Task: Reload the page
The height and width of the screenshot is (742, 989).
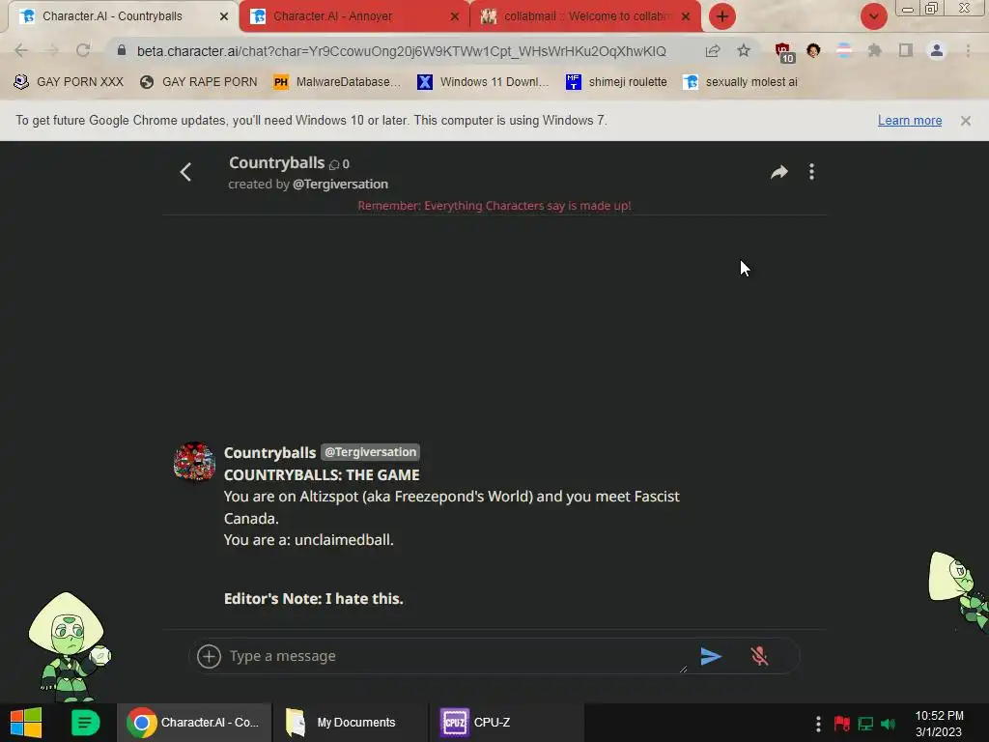Action: tap(83, 50)
